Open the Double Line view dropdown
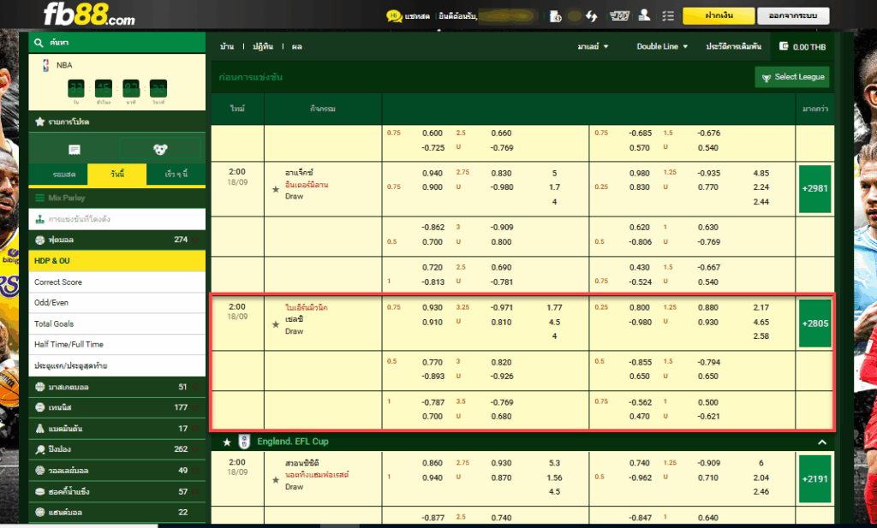This screenshot has height=528, width=877. 662,46
